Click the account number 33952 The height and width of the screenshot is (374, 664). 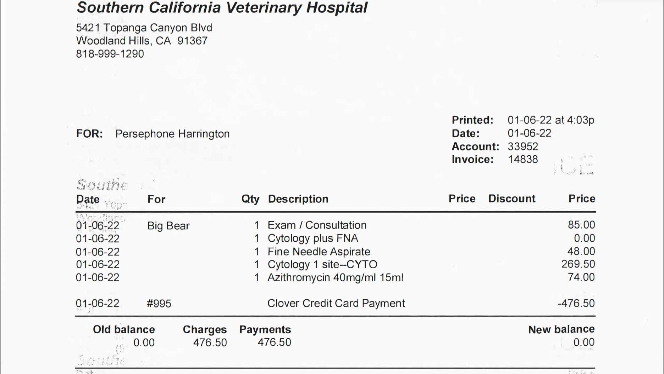pyautogui.click(x=523, y=146)
